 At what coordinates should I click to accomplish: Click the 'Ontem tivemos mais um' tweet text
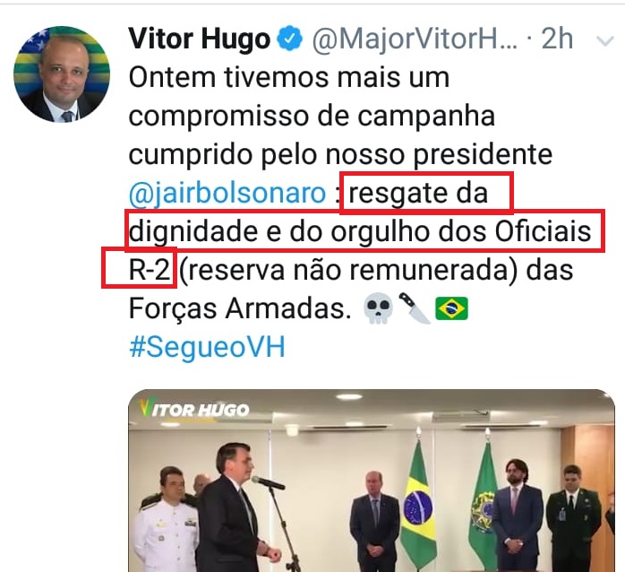click(x=289, y=77)
